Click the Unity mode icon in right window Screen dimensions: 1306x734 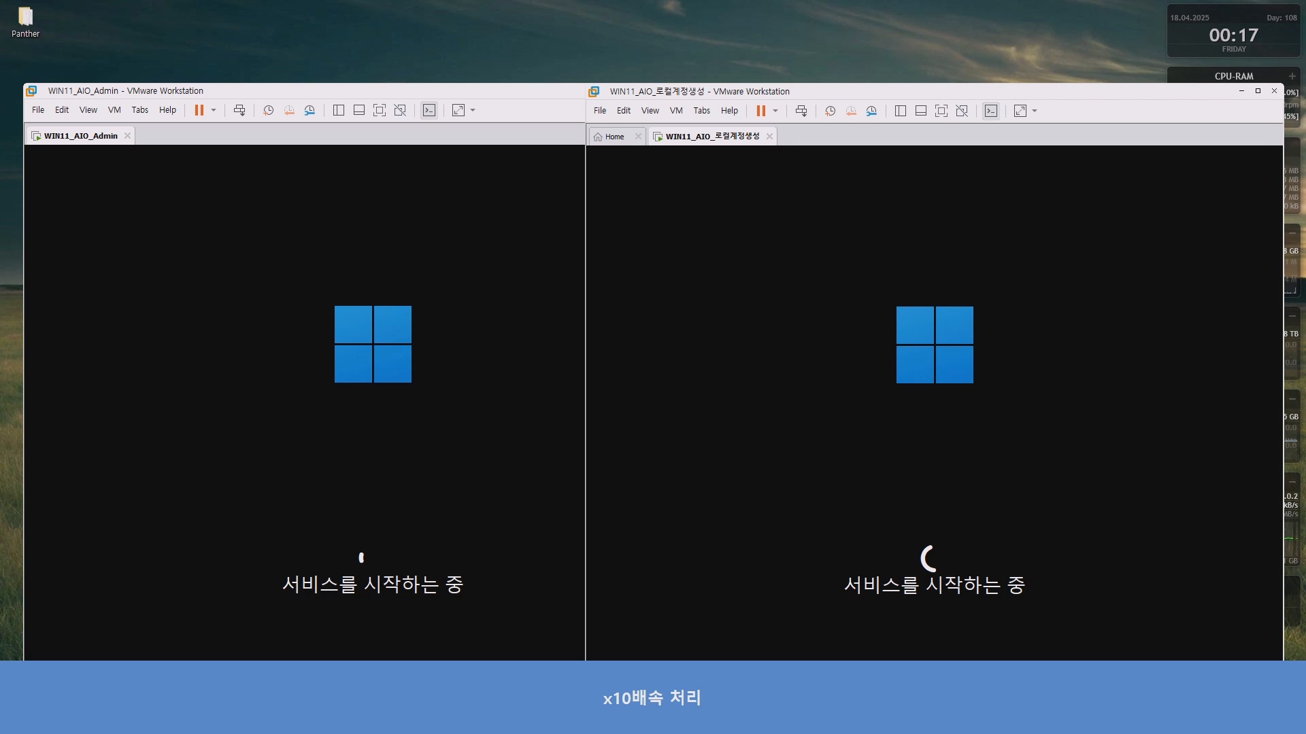pos(962,111)
